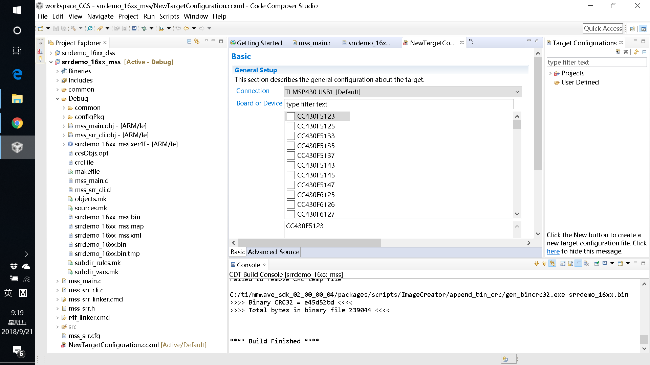This screenshot has width=650, height=365.
Task: Click the blue monitor terminal toolbar icon
Action: 134,28
